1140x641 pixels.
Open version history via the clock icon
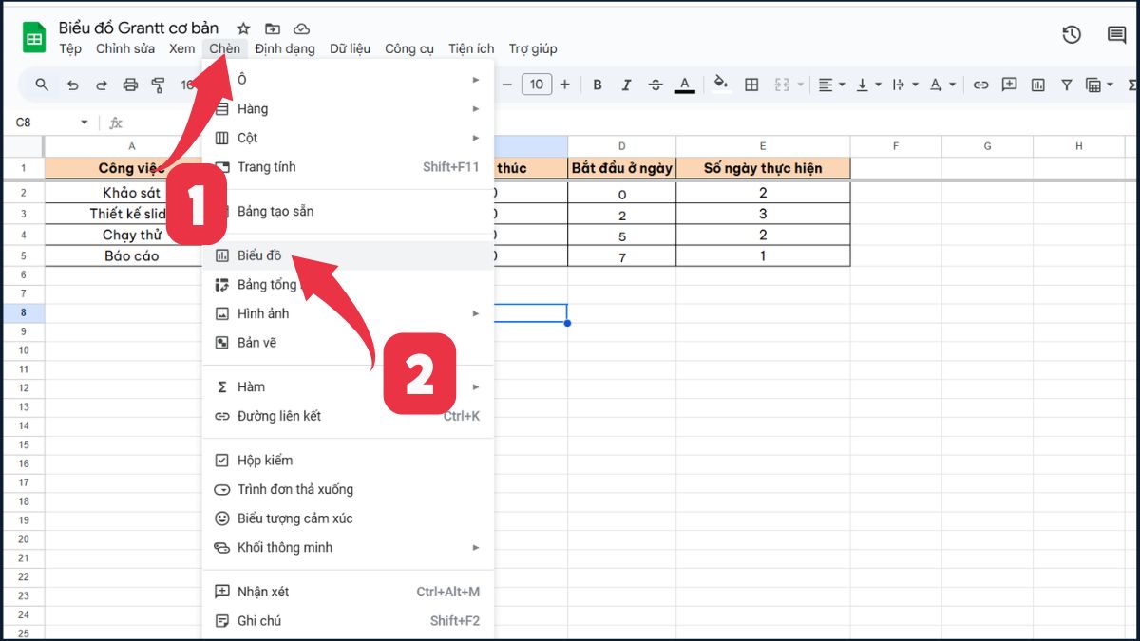point(1072,34)
